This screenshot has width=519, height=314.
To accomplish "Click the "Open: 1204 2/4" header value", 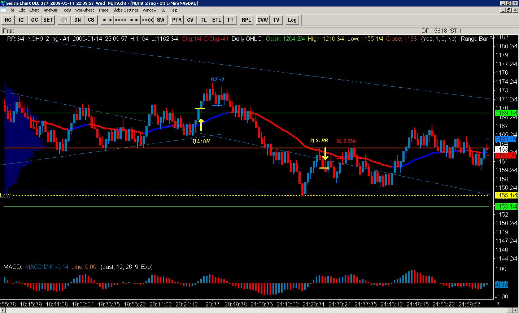I will 286,39.
